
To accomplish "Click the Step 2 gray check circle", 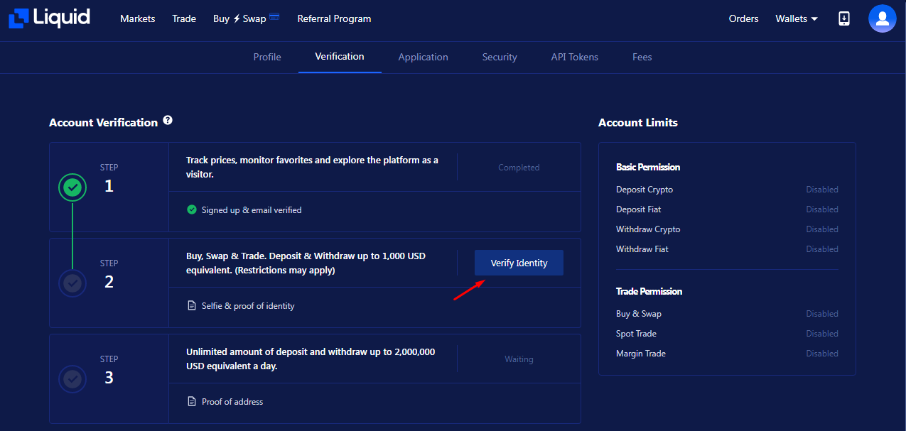I will pyautogui.click(x=72, y=283).
